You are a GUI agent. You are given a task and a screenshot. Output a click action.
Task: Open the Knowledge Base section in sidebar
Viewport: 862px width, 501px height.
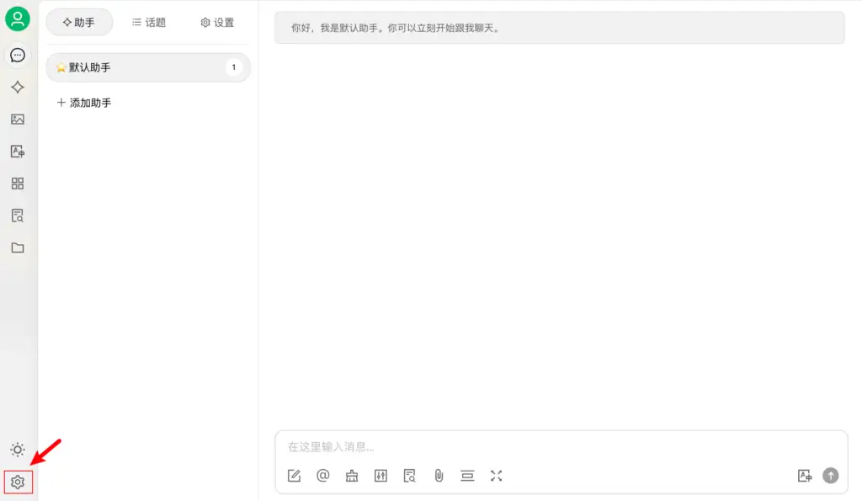(17, 215)
